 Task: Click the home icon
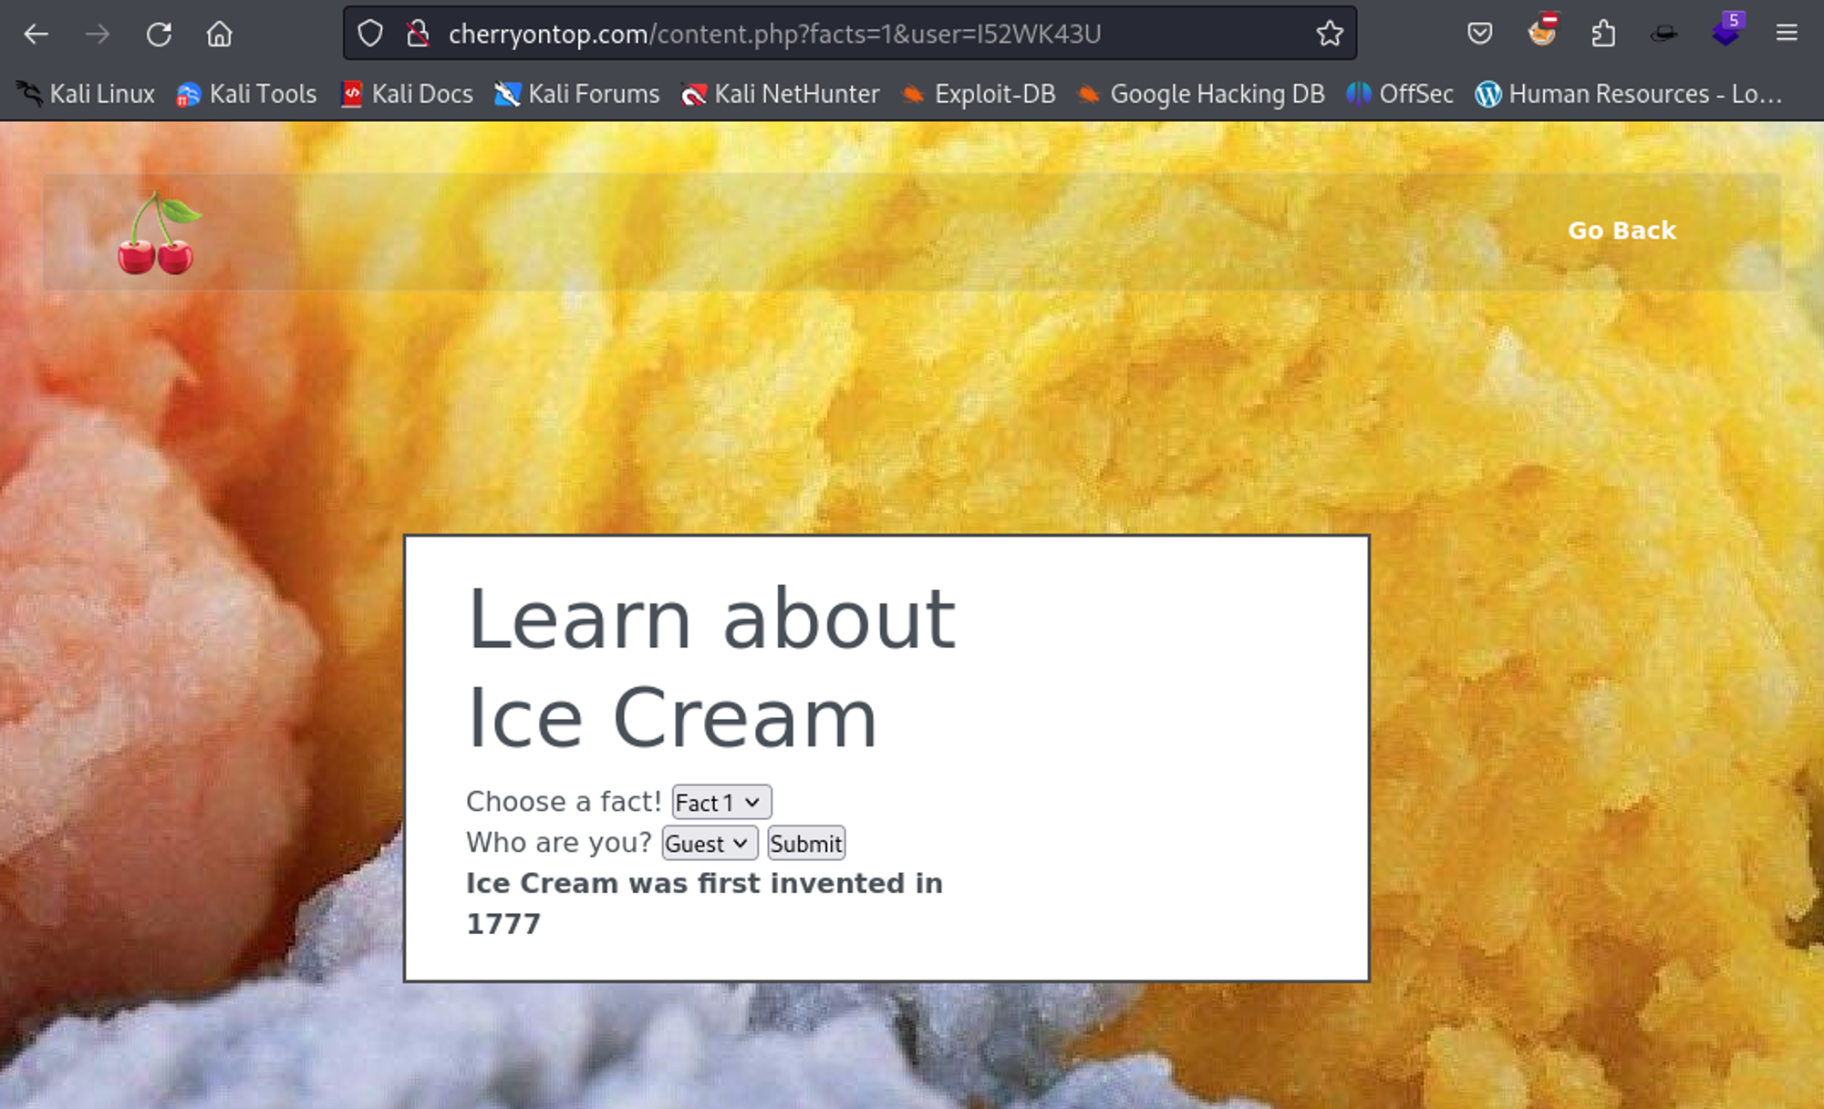coord(219,35)
